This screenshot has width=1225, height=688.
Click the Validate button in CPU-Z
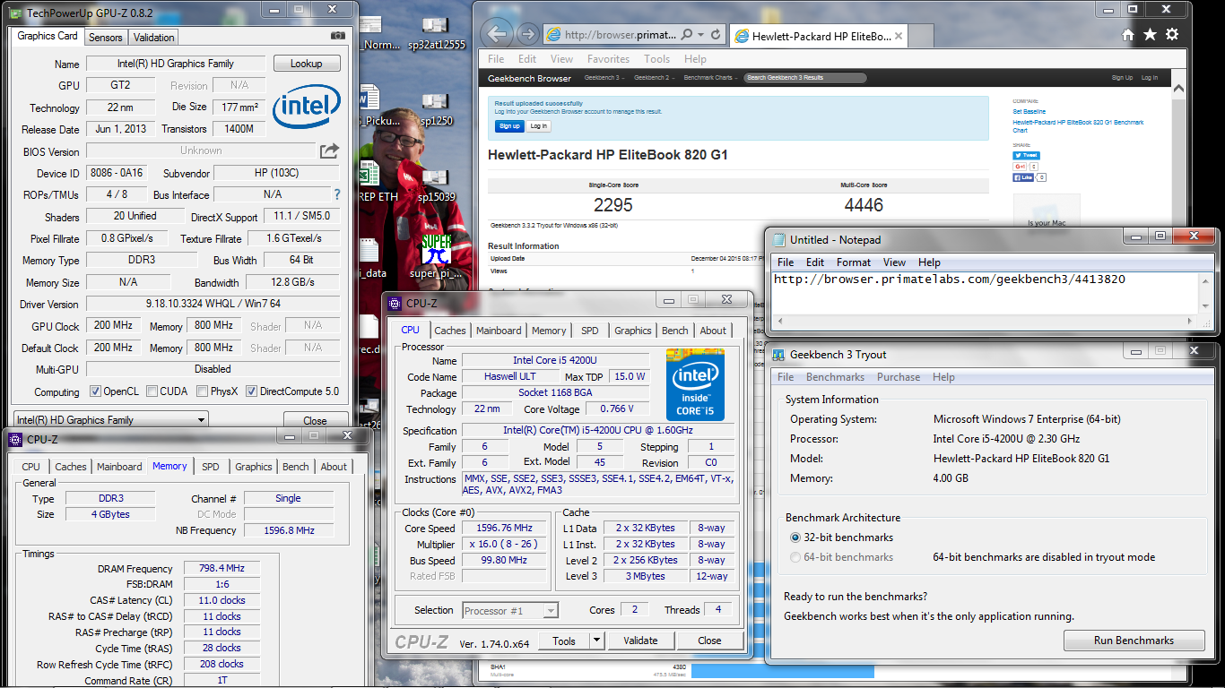[640, 641]
